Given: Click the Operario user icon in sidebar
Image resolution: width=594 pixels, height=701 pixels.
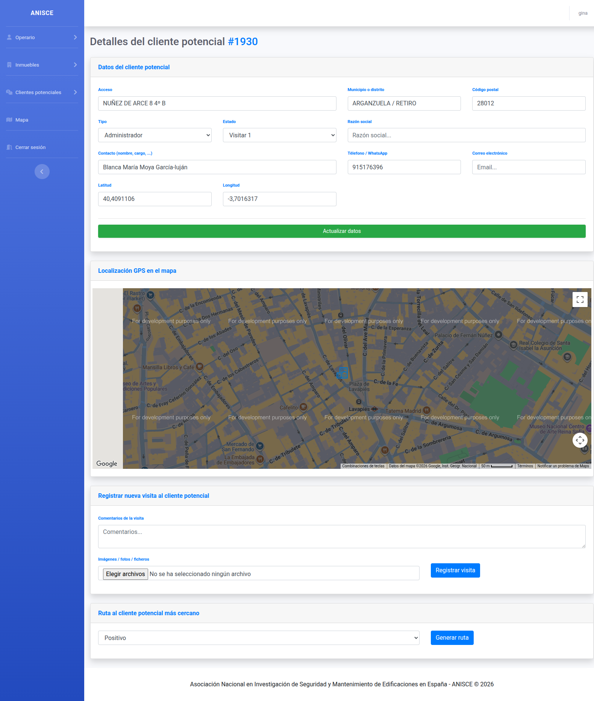Looking at the screenshot, I should [x=9, y=37].
